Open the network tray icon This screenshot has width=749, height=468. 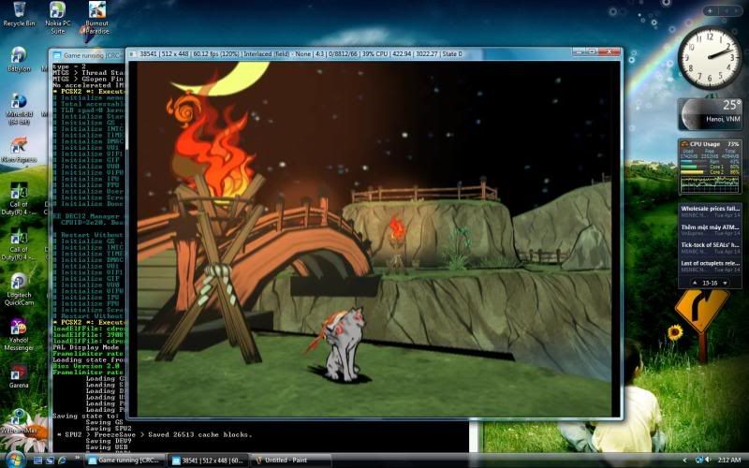pos(699,461)
